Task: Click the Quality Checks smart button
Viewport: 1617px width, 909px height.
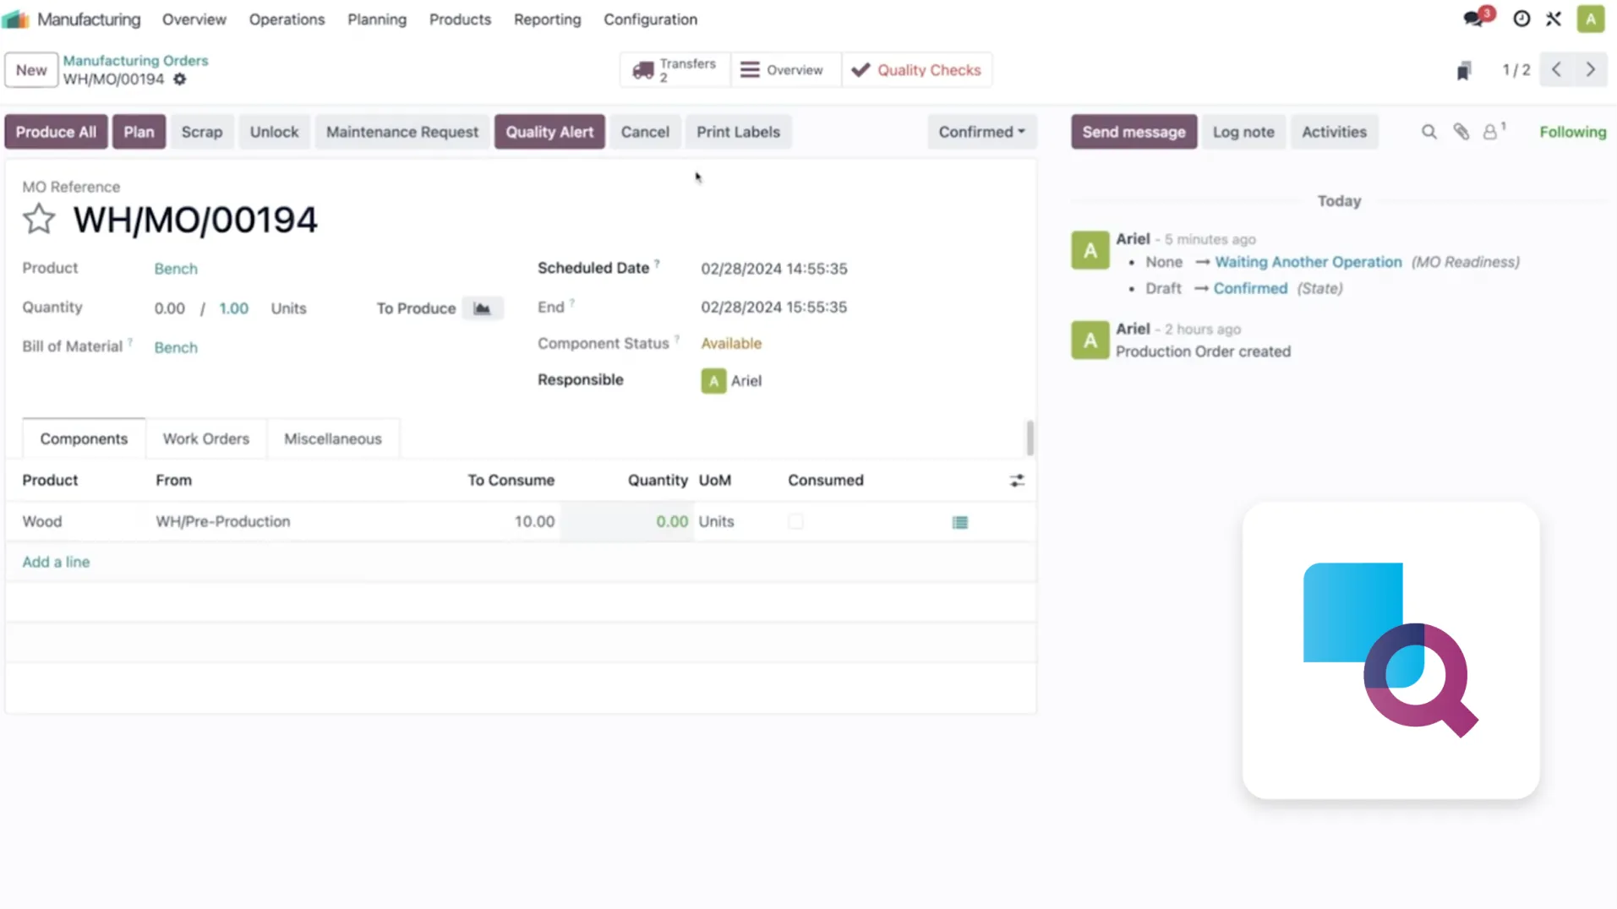Action: (x=917, y=70)
